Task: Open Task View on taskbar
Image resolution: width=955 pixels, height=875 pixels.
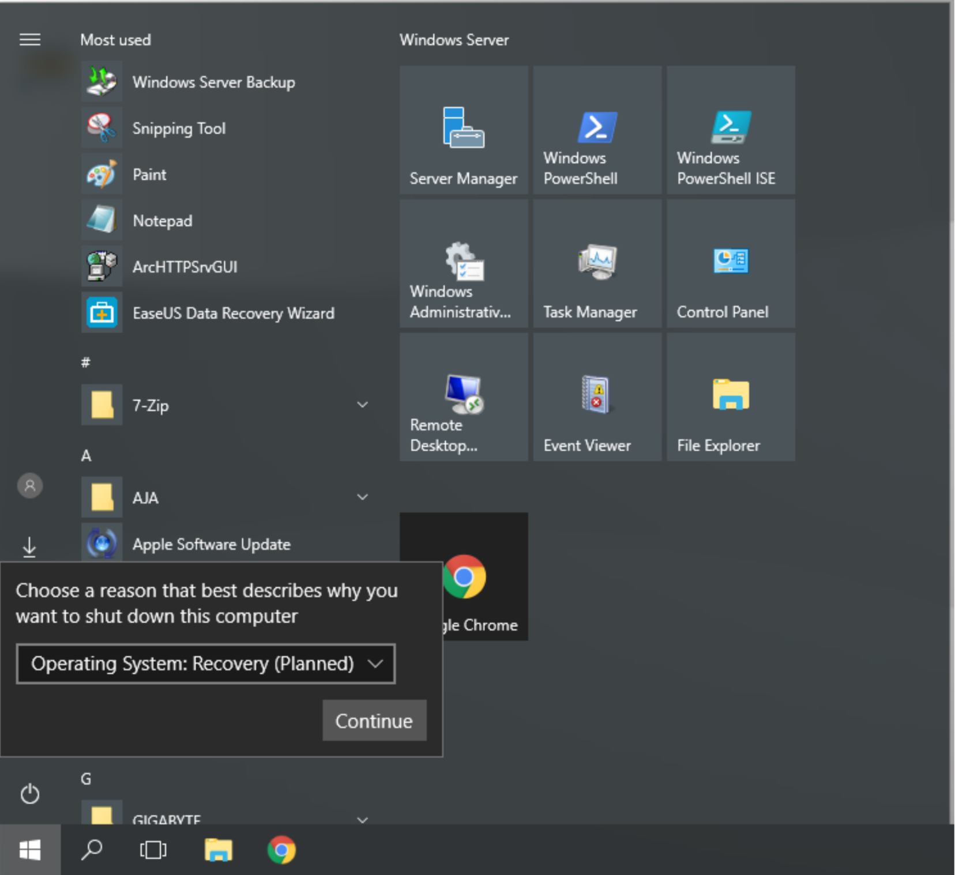Action: click(153, 850)
